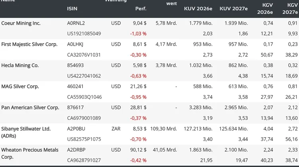Select ISIN CA32076V1031

click(84, 55)
